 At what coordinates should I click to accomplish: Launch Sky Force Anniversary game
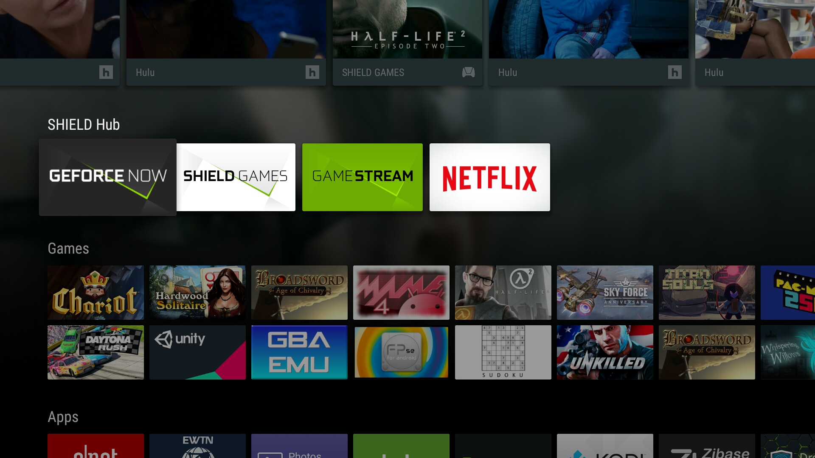pyautogui.click(x=604, y=293)
